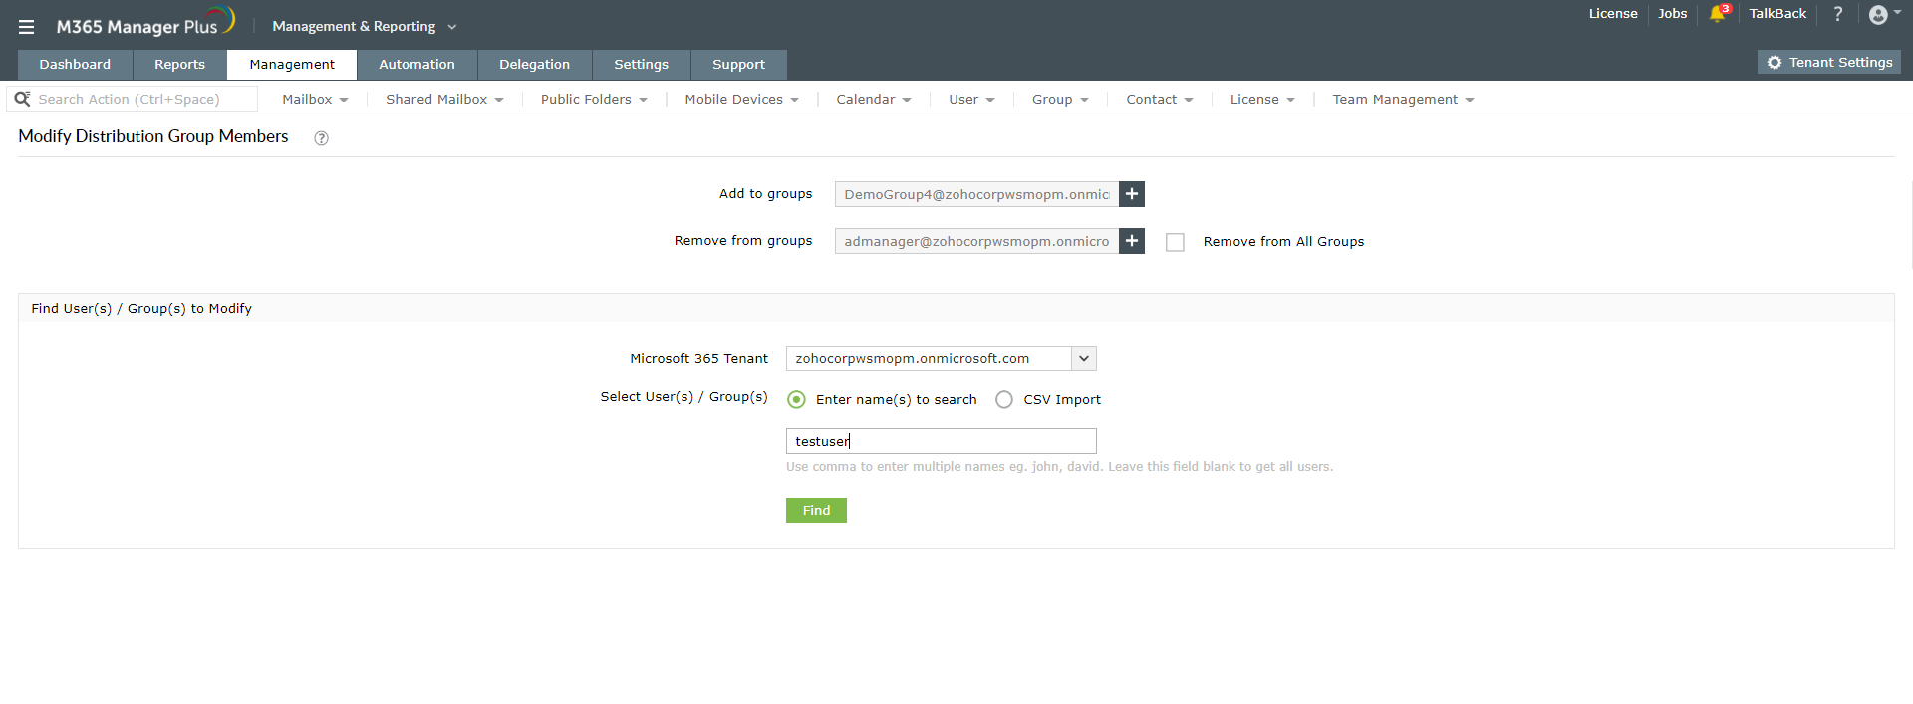Open the hamburger navigation menu

26,27
